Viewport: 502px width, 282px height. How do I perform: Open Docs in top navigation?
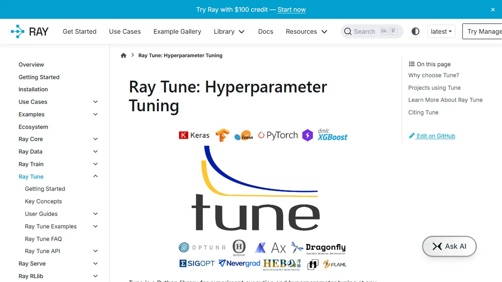tap(266, 31)
